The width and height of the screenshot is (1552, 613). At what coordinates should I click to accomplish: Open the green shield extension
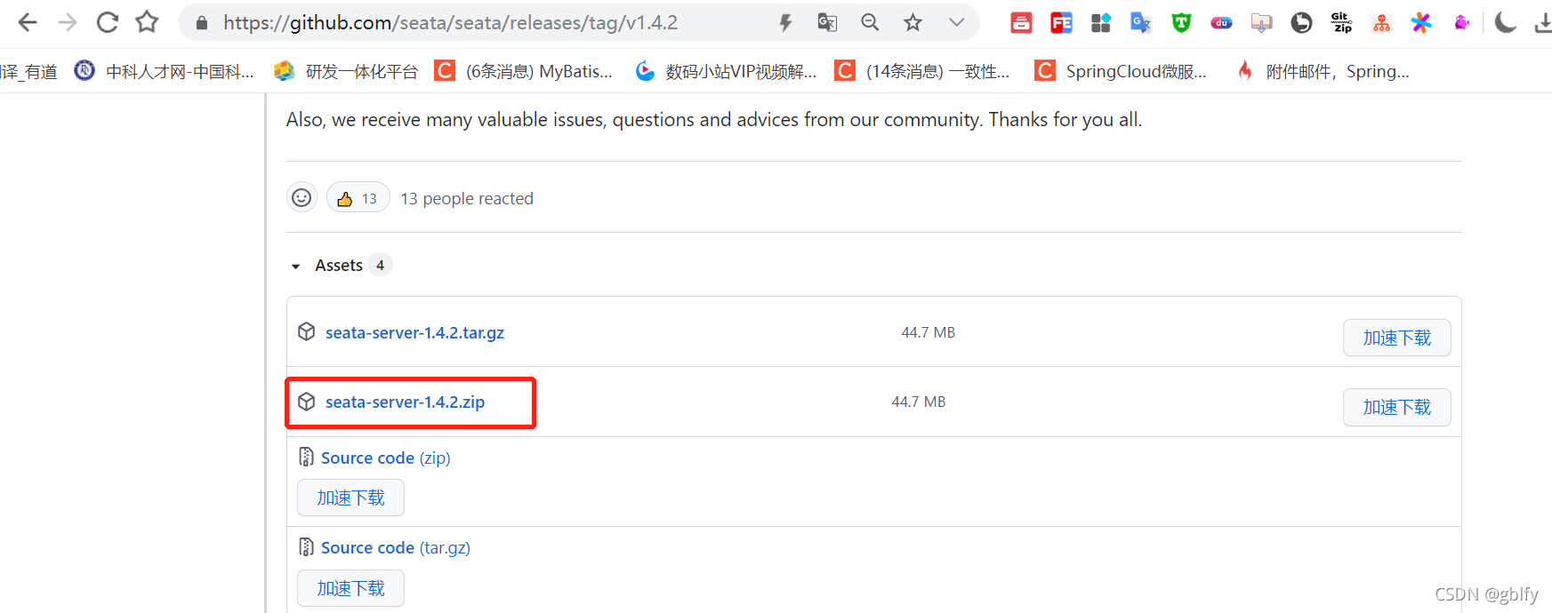click(x=1181, y=23)
